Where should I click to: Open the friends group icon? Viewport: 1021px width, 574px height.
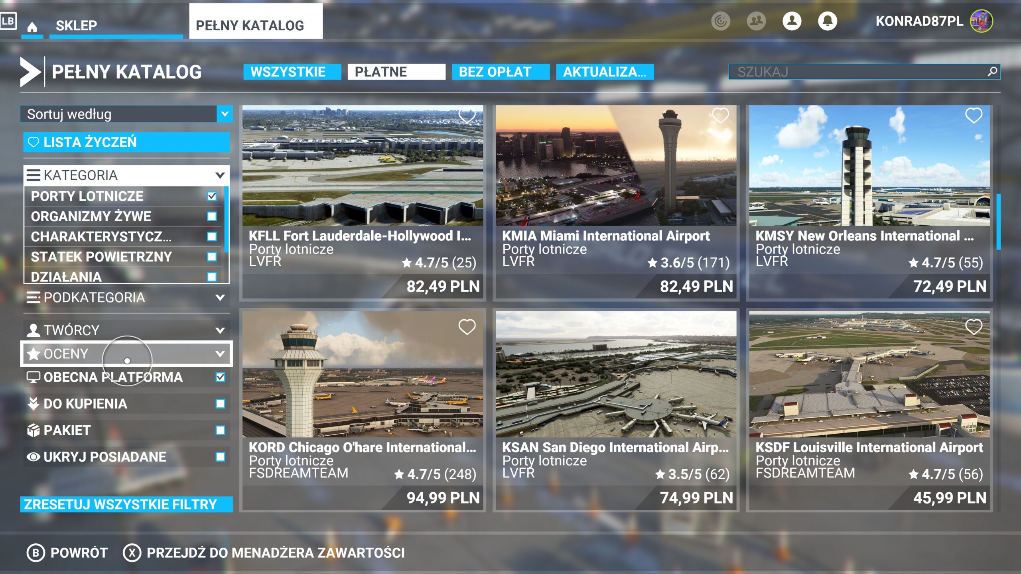(756, 21)
